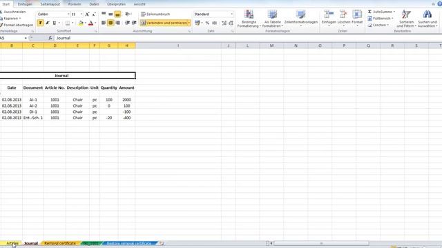Select column I header
The height and width of the screenshot is (248, 442).
click(178, 45)
